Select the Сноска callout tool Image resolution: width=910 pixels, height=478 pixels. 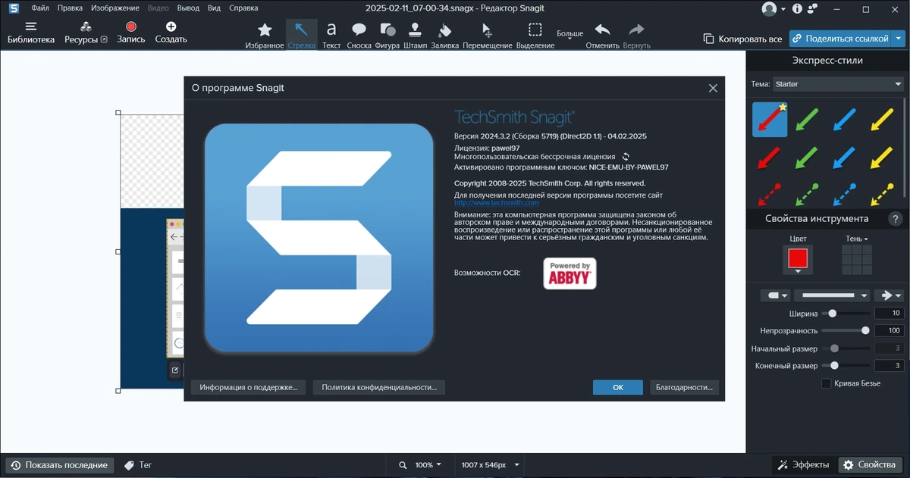(x=359, y=35)
